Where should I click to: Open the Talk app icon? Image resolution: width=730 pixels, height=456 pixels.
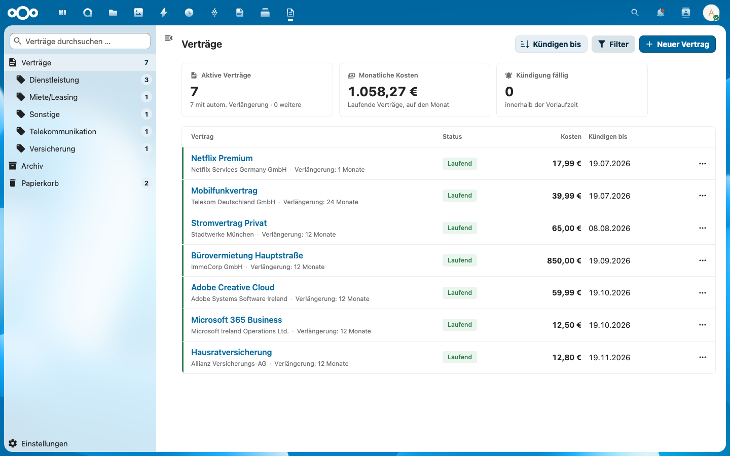88,13
